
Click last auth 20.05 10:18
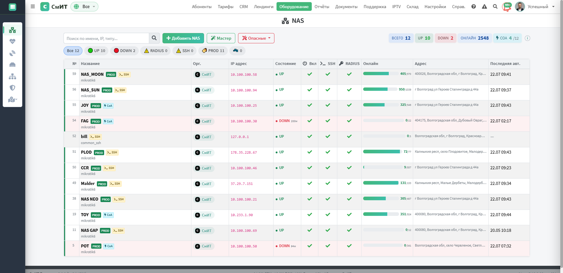point(501,230)
